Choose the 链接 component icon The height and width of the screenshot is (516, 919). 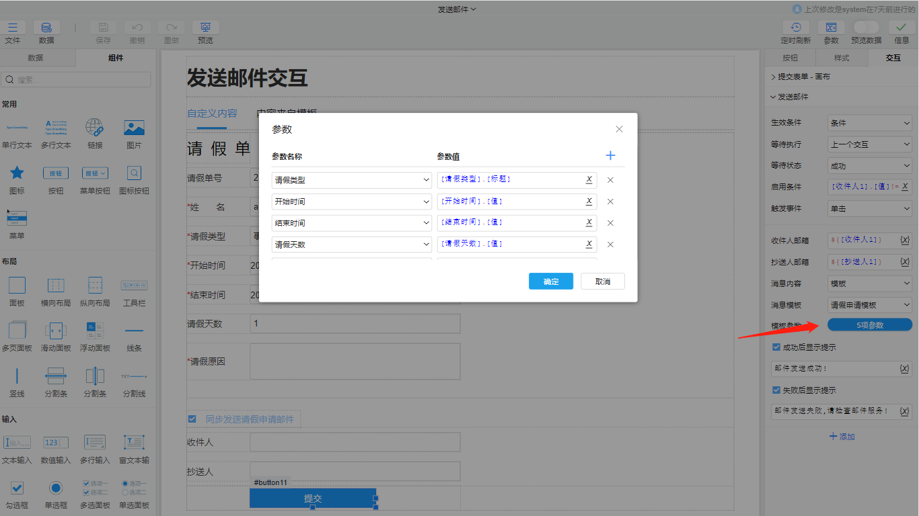point(95,128)
